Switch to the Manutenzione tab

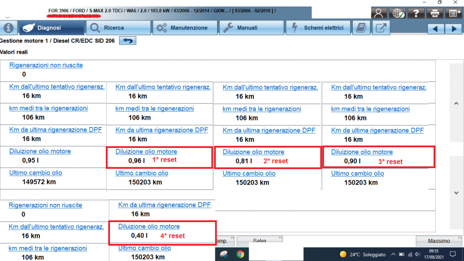coord(184,28)
